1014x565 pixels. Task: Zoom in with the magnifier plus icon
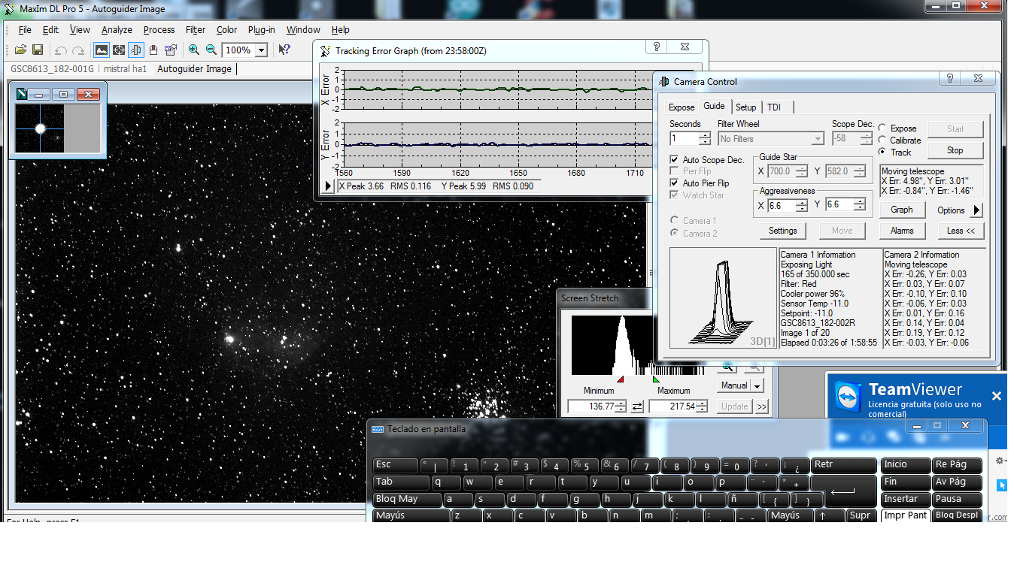(194, 50)
